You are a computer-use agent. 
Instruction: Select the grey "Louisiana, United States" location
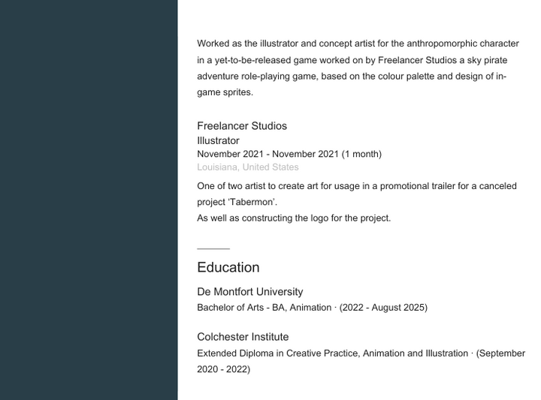click(248, 167)
